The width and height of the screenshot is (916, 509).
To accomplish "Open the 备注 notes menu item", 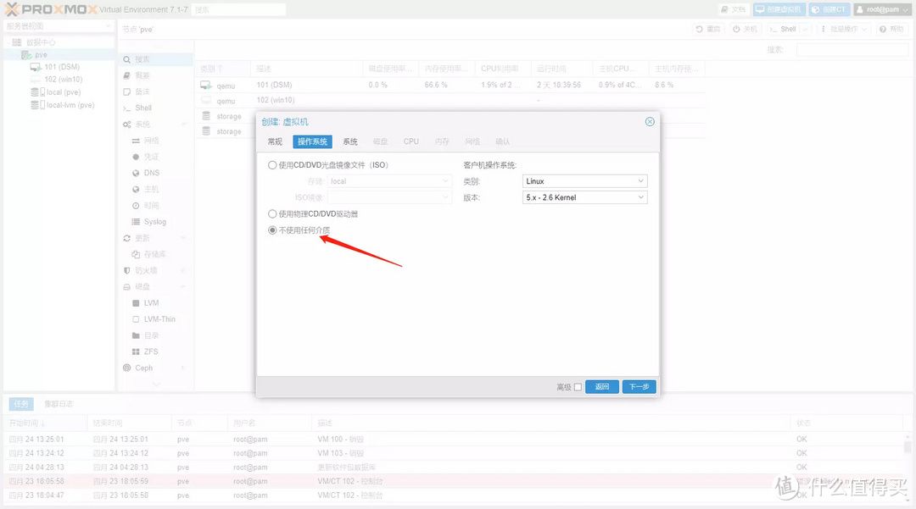I will pos(155,92).
